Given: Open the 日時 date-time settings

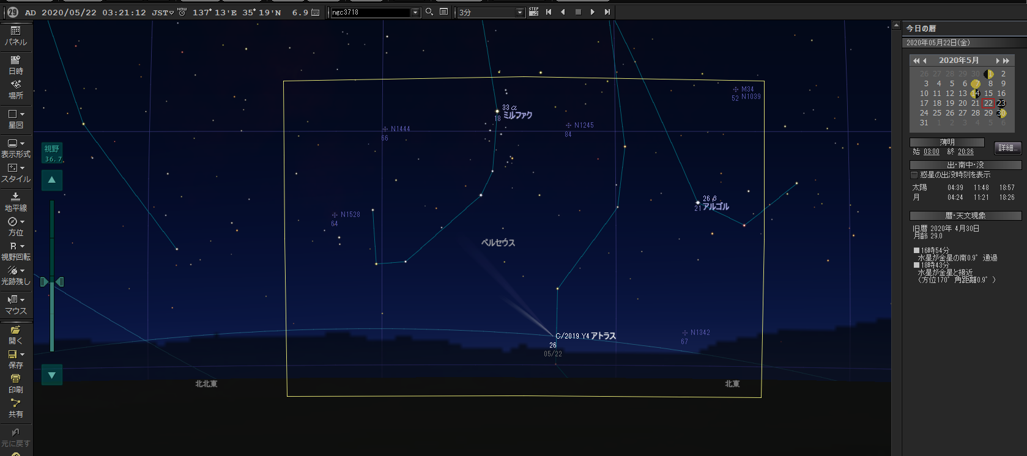Looking at the screenshot, I should (15, 65).
